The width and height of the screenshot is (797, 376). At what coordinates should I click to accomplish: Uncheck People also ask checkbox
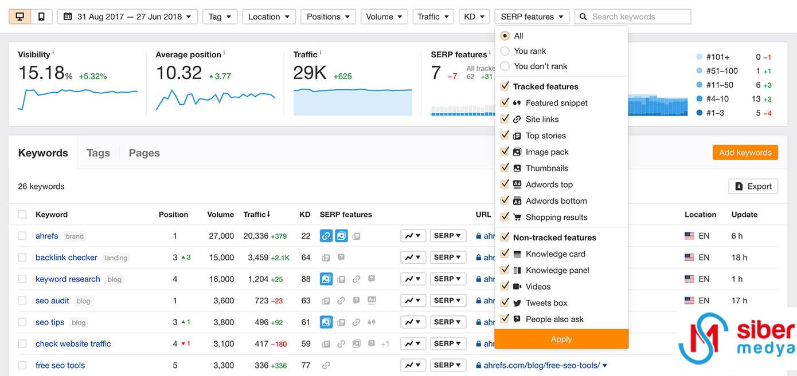[x=505, y=319]
